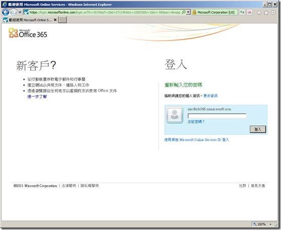This screenshot has width=281, height=230.
Task: Click the 登入 sign-in button
Action: (x=258, y=129)
